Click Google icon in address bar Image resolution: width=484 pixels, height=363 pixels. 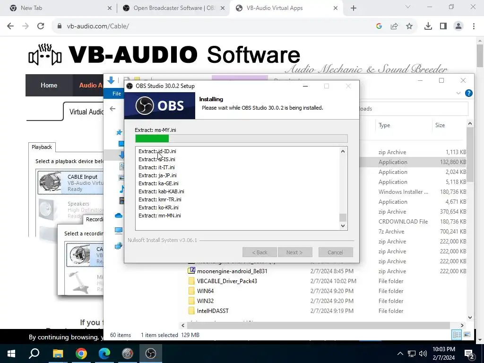[379, 26]
